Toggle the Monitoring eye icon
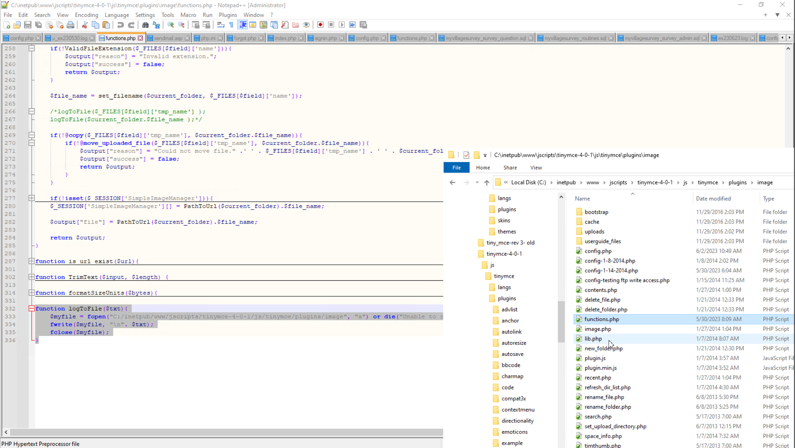Image resolution: width=795 pixels, height=448 pixels. [306, 25]
